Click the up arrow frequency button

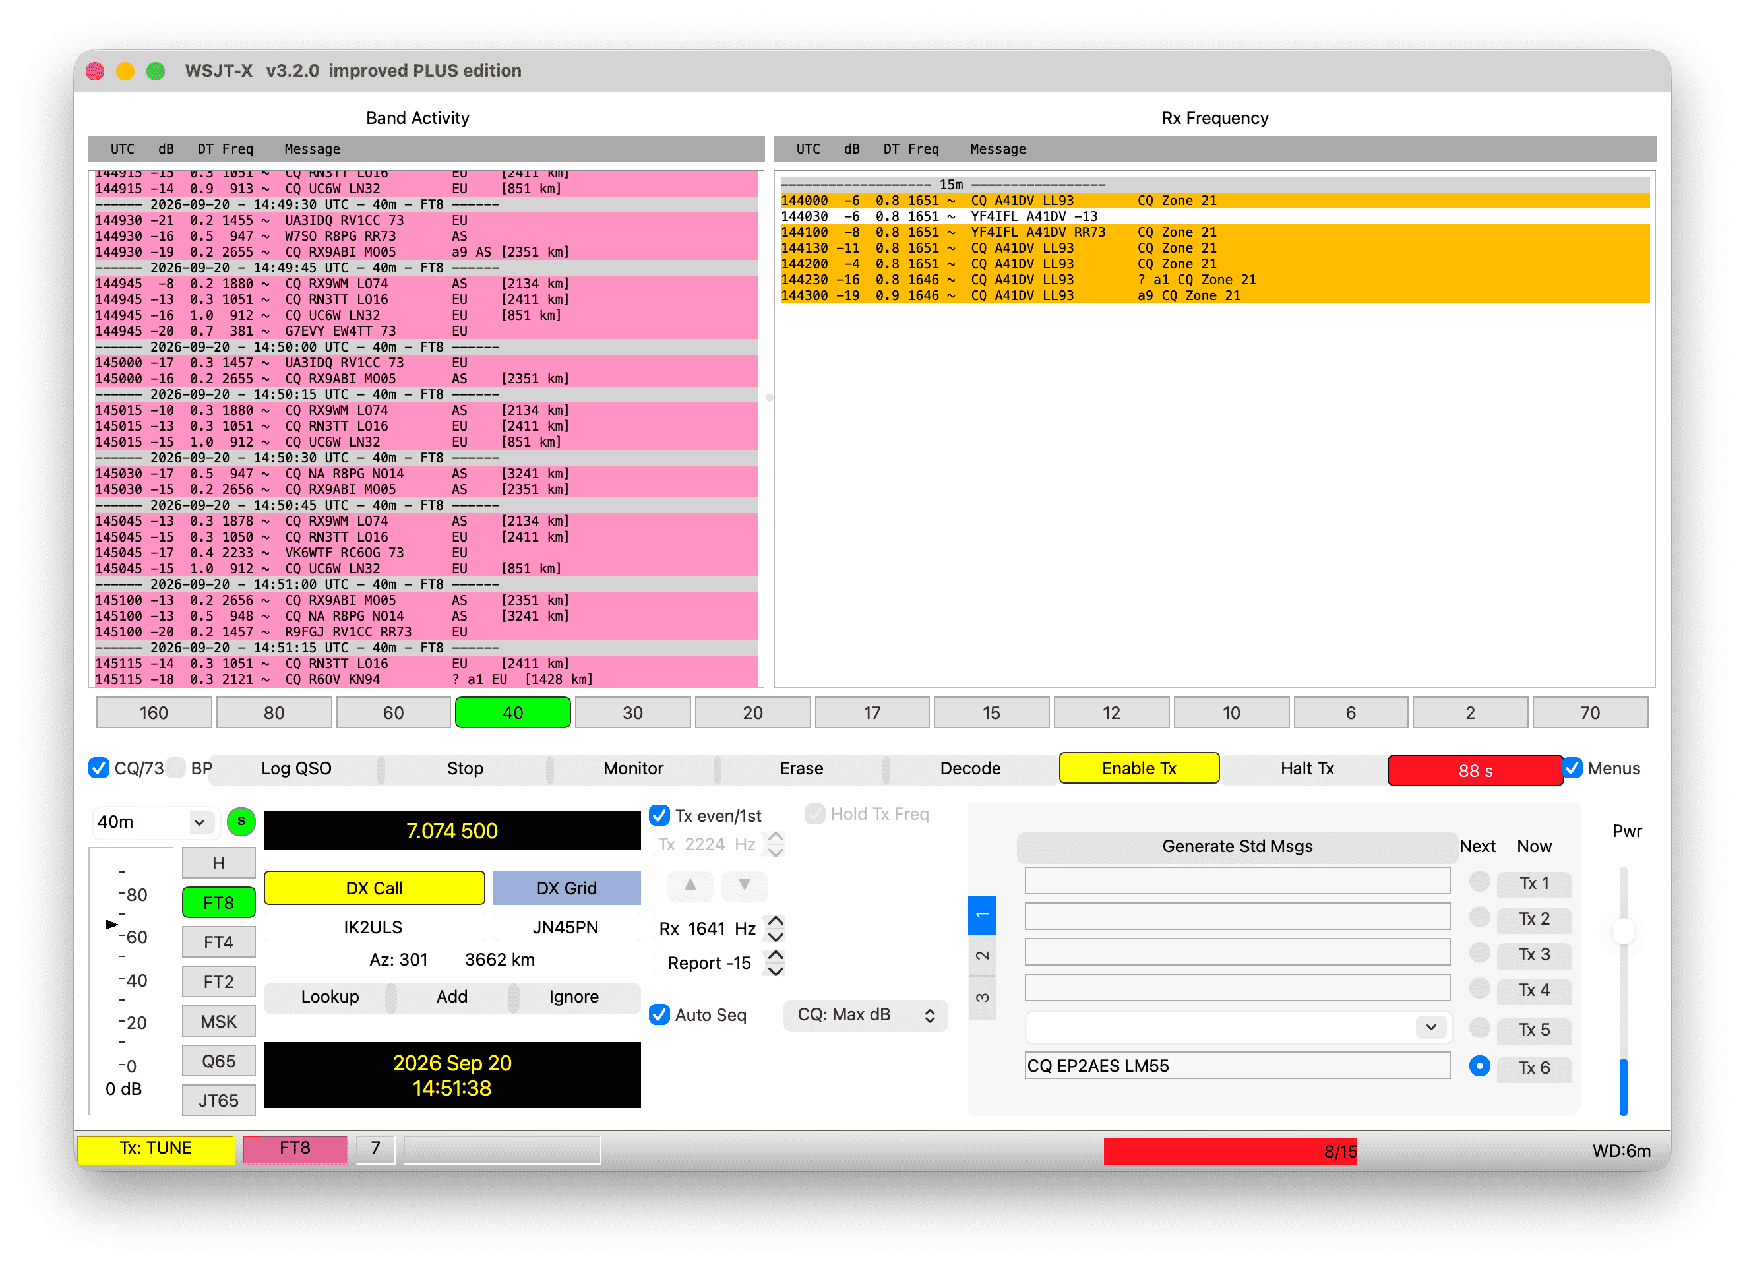[x=690, y=885]
